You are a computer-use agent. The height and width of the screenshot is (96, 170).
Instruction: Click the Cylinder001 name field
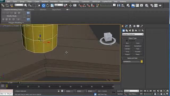coord(131,62)
